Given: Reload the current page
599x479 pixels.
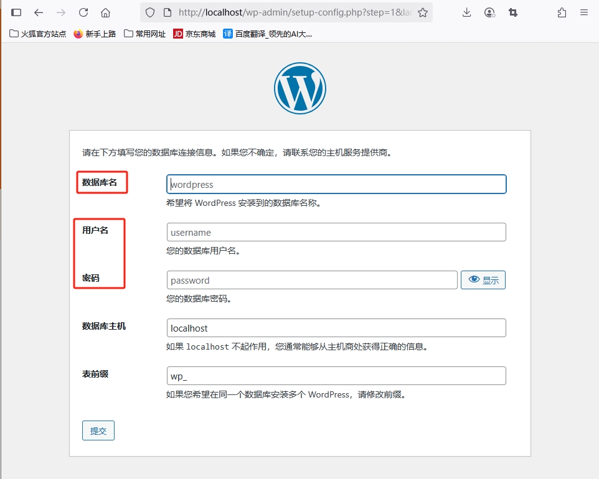Looking at the screenshot, I should pos(83,12).
